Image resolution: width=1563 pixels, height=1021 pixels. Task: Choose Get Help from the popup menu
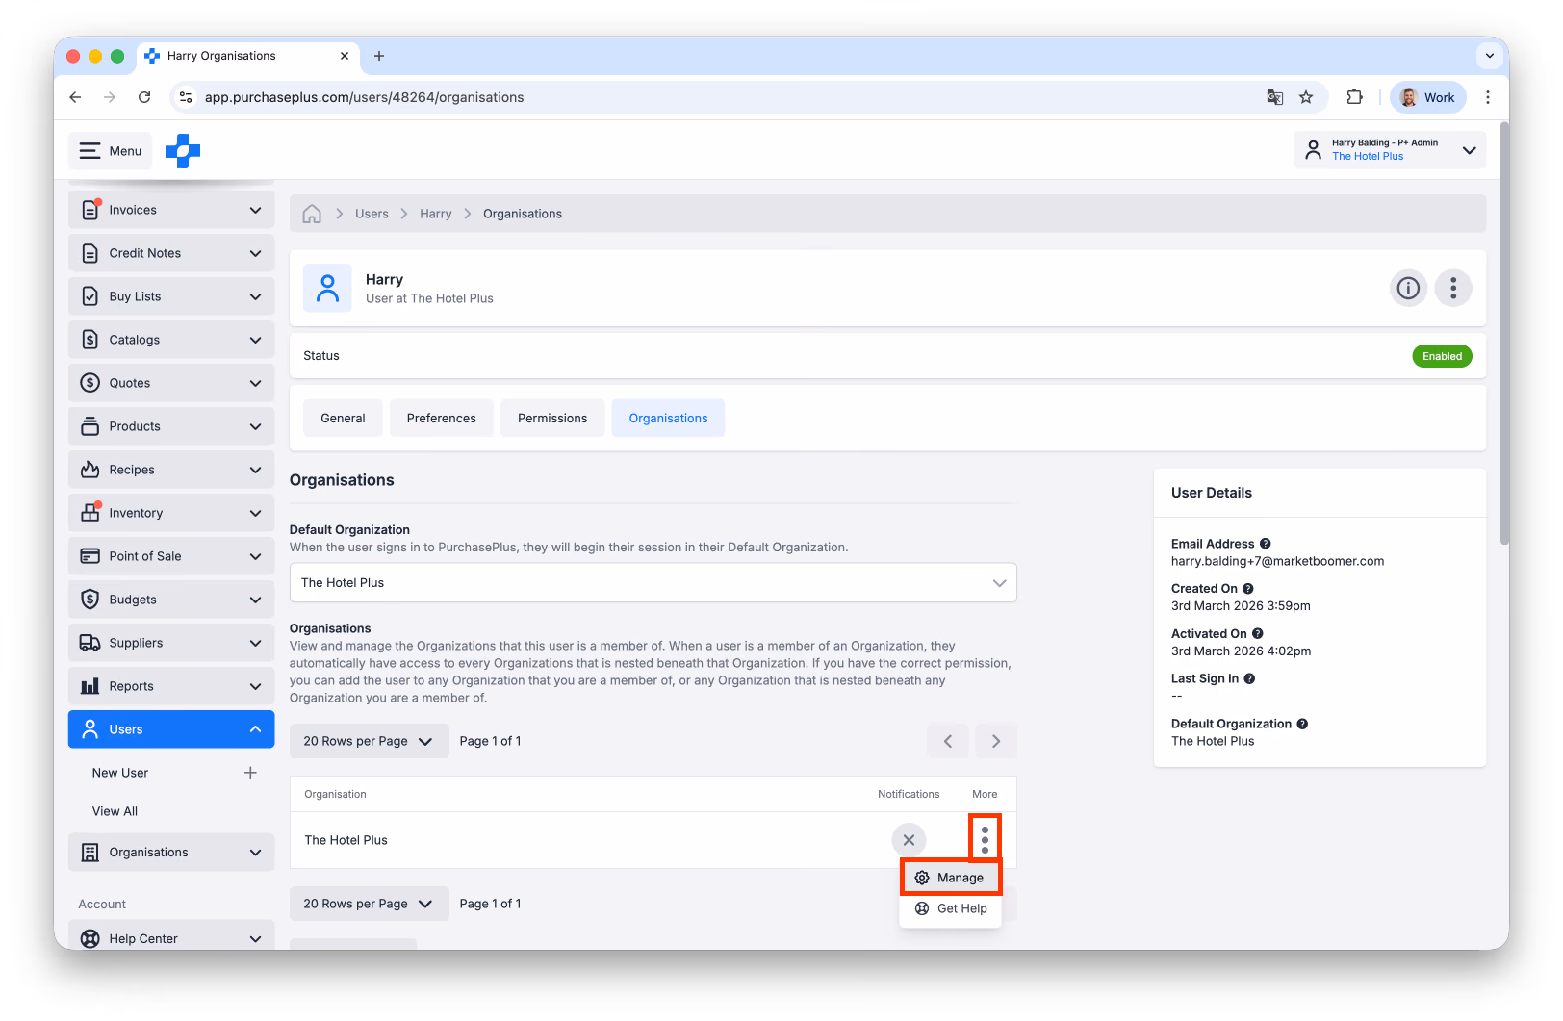950,908
